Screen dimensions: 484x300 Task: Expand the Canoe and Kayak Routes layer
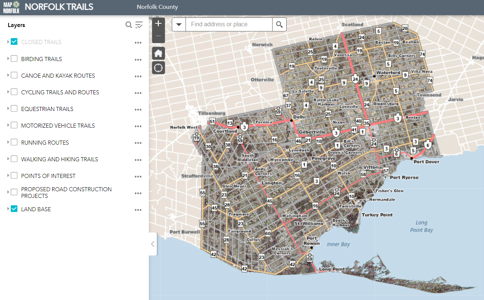click(x=8, y=75)
